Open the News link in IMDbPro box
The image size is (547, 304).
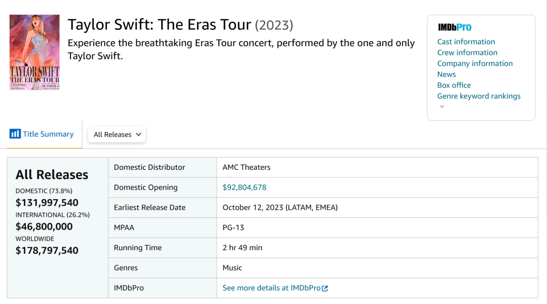(x=446, y=74)
